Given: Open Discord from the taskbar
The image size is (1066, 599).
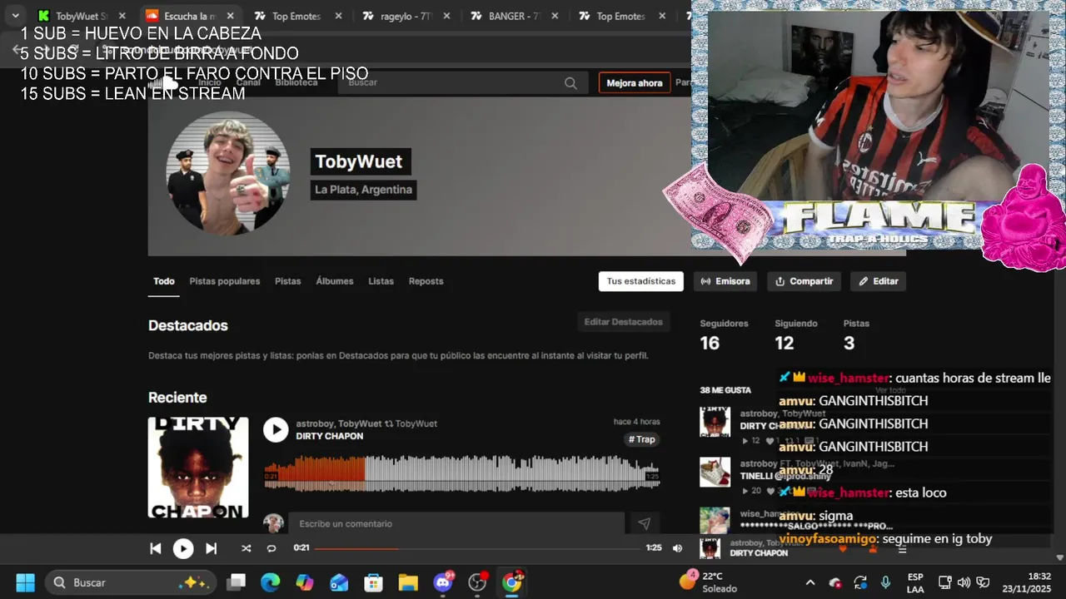Looking at the screenshot, I should [x=443, y=582].
